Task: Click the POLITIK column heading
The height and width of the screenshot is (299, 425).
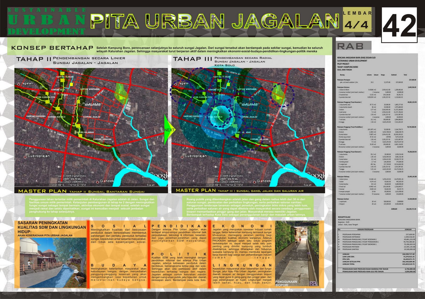Action: [179, 254]
